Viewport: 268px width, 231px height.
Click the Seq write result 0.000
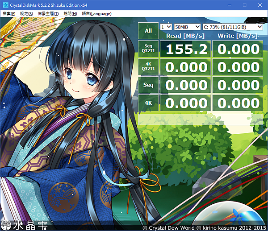pos(238,85)
